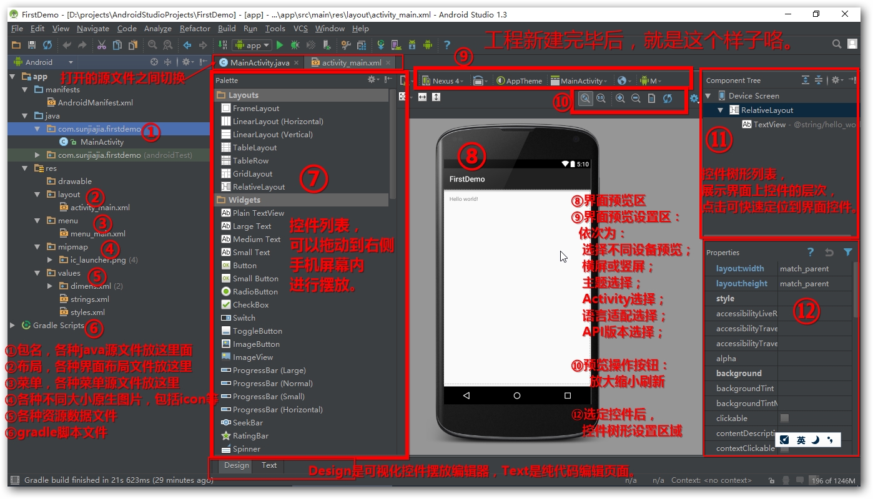Open the SDK Manager icon

coord(412,45)
